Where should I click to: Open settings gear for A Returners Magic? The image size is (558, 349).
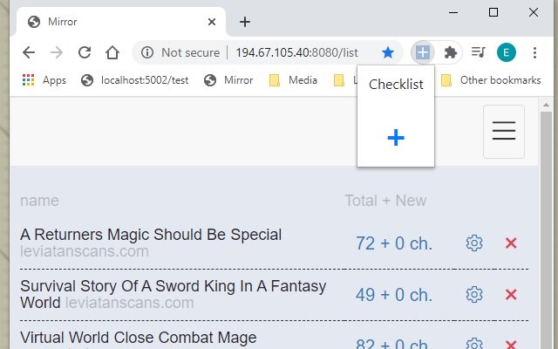[x=474, y=243]
